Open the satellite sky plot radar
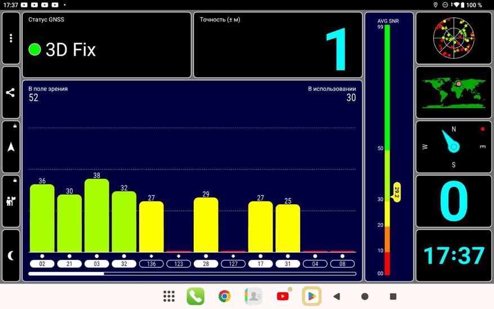494x309 pixels. point(453,38)
